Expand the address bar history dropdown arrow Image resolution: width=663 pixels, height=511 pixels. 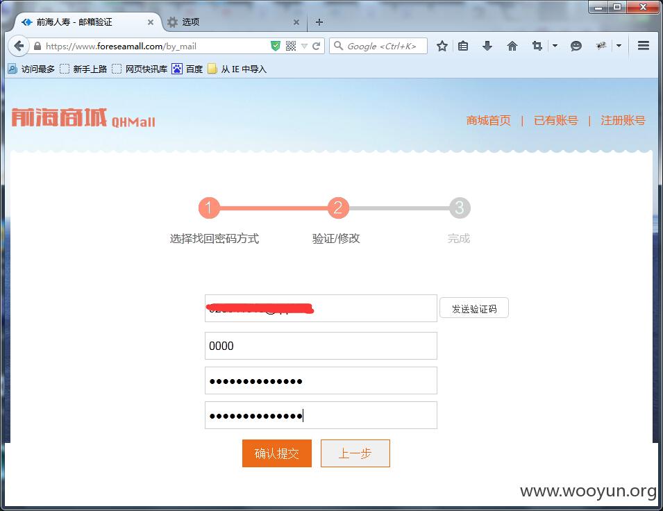click(x=304, y=46)
